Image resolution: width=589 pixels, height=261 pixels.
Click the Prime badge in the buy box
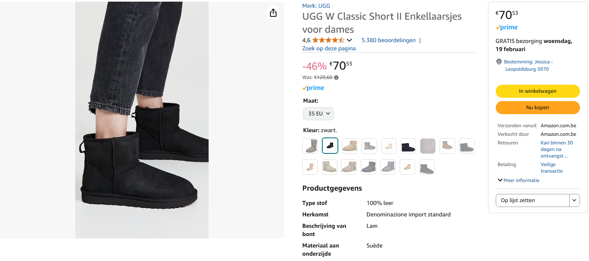coord(506,27)
